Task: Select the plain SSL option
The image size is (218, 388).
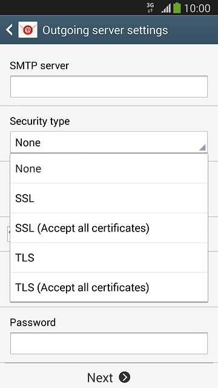Action: [109, 198]
